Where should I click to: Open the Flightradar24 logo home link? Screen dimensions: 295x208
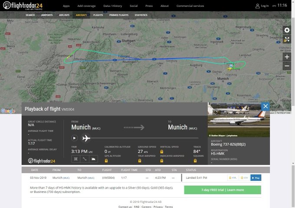pyautogui.click(x=23, y=6)
